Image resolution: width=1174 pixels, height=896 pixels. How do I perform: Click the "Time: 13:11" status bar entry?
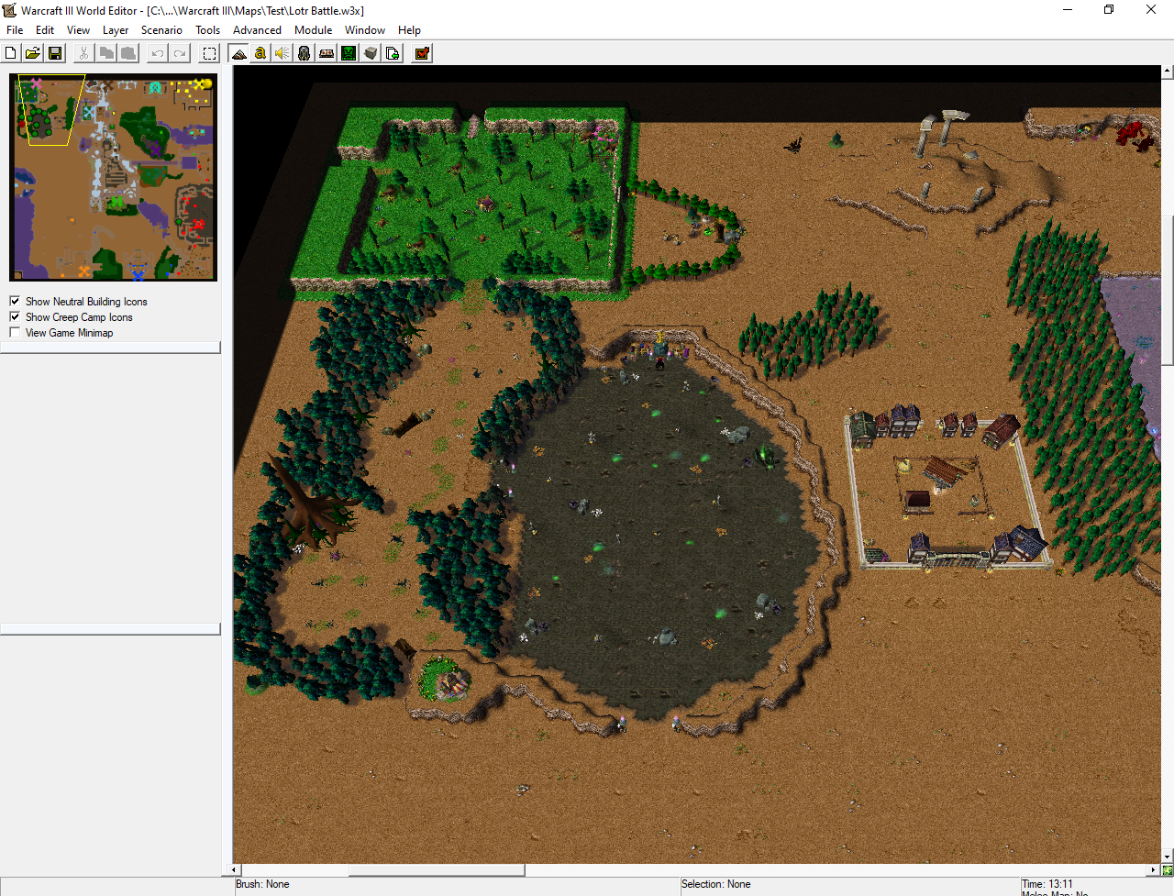tap(1047, 884)
